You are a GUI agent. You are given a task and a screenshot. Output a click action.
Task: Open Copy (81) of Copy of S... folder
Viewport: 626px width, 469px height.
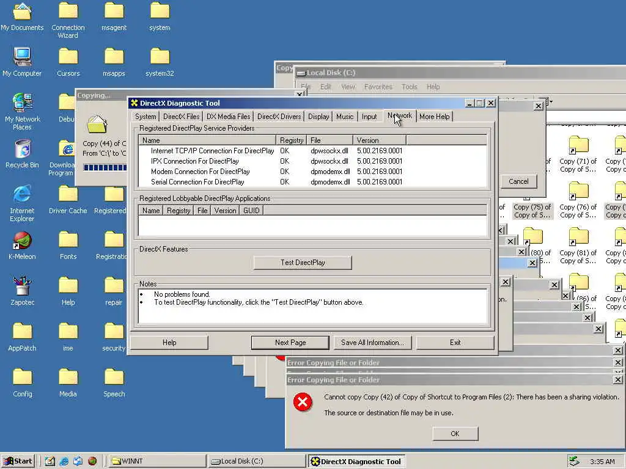(x=578, y=245)
